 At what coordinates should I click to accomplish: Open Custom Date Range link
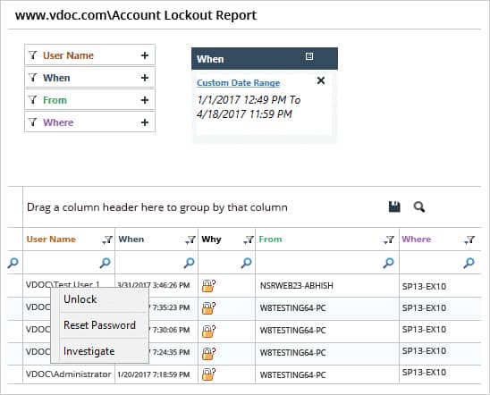point(239,83)
